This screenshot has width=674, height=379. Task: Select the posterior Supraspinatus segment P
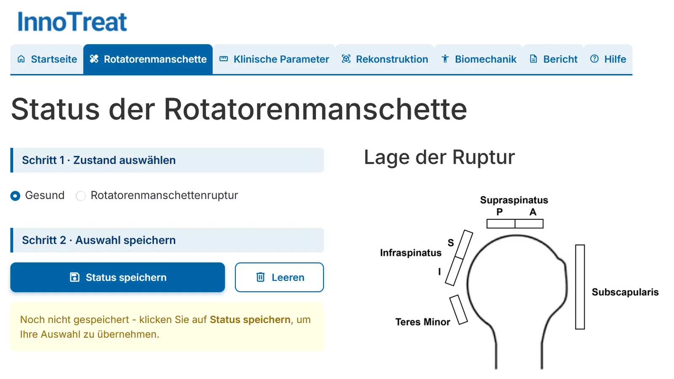point(501,224)
